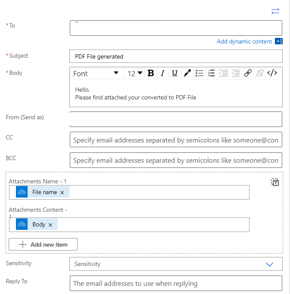Insert a numbered list
This screenshot has width=290, height=294.
[211, 73]
